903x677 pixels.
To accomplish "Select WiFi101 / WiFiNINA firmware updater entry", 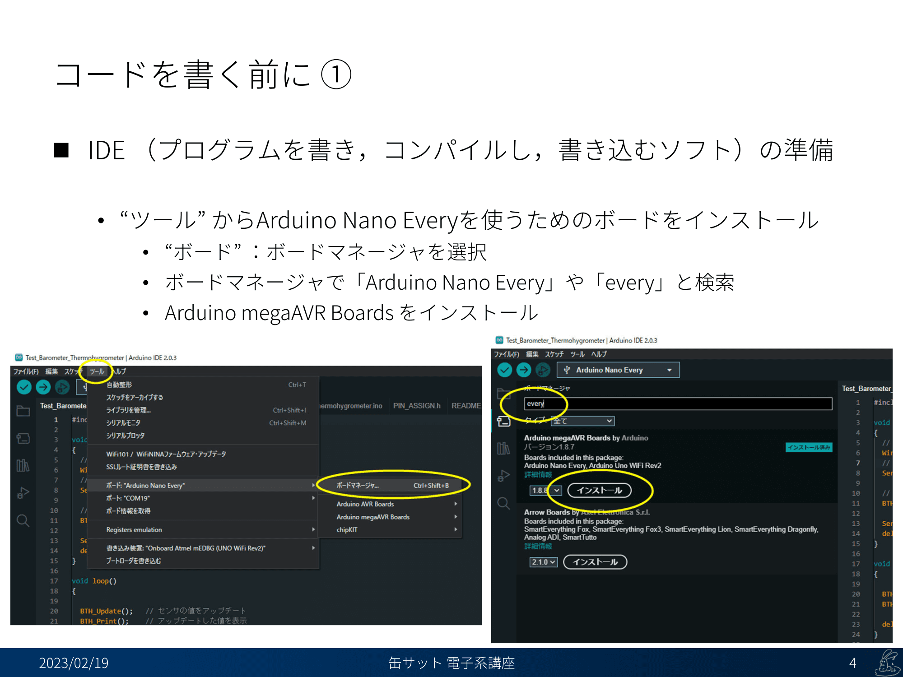I will point(203,454).
